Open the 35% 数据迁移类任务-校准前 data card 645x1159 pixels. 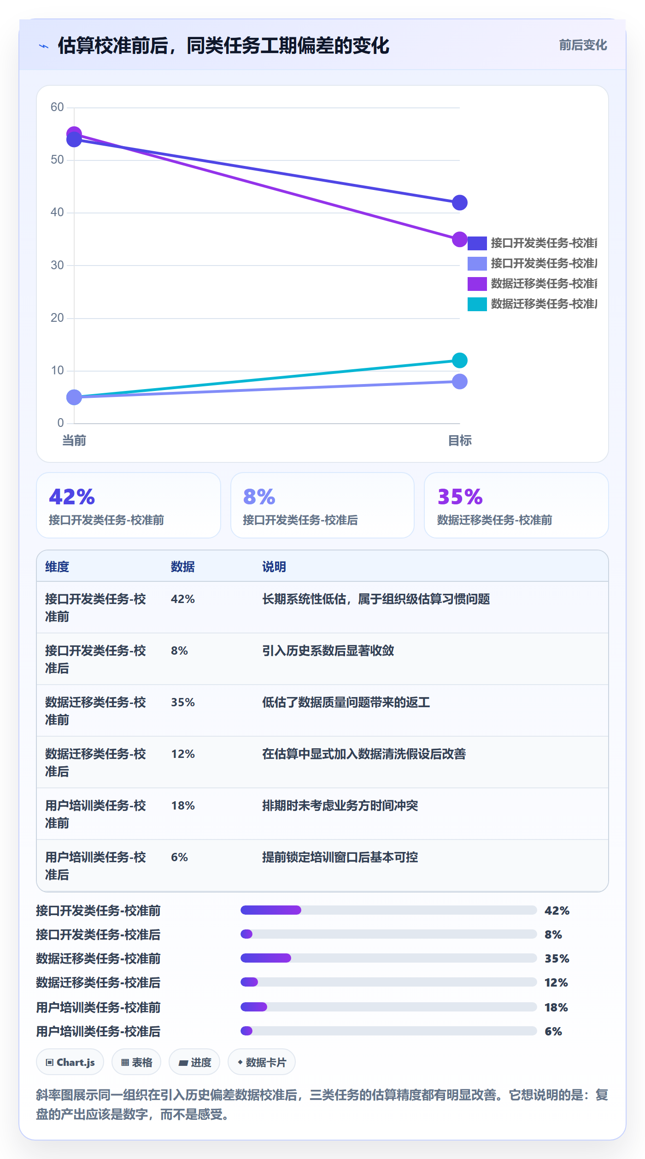pyautogui.click(x=516, y=505)
